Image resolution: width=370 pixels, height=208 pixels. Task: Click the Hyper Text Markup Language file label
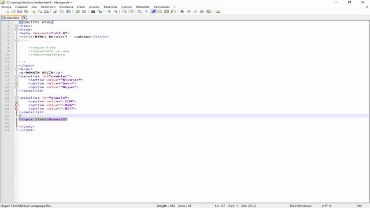(x=25, y=206)
